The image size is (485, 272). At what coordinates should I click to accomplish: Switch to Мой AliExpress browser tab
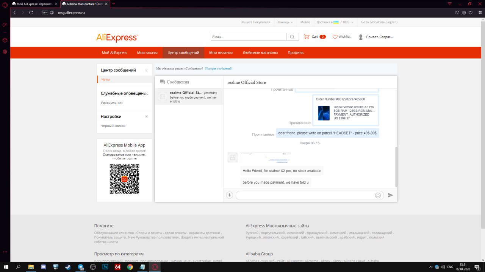tap(34, 4)
